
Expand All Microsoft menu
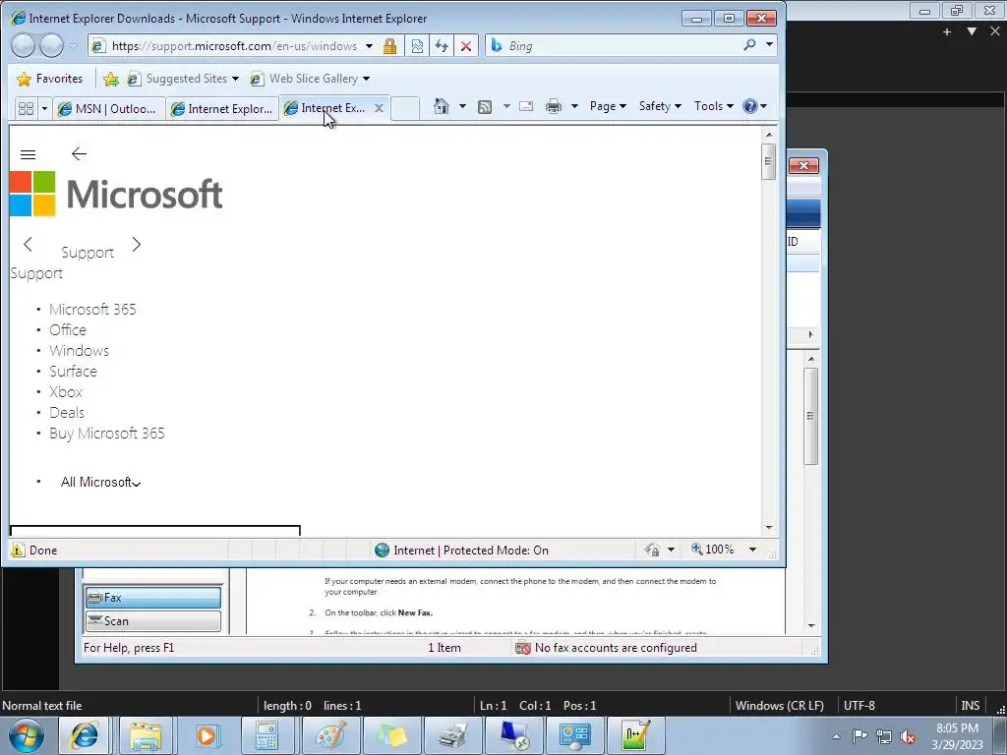tap(100, 482)
